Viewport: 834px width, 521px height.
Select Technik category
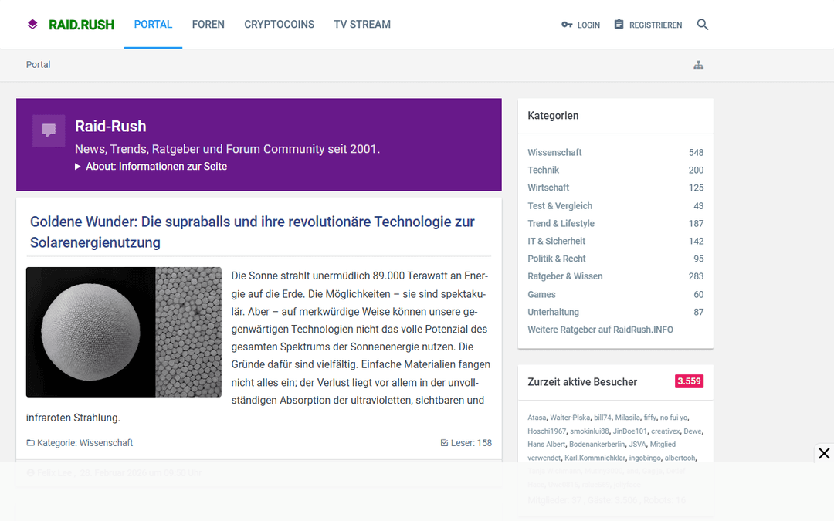coord(543,170)
